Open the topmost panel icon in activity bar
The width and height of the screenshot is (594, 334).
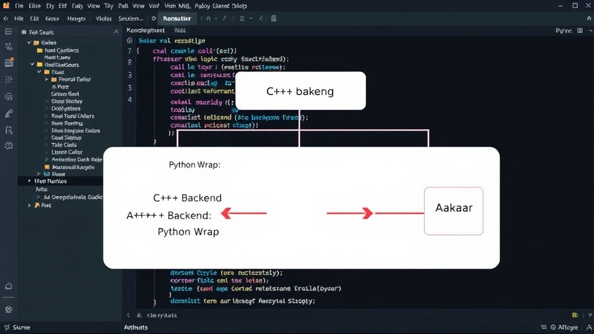click(x=8, y=32)
